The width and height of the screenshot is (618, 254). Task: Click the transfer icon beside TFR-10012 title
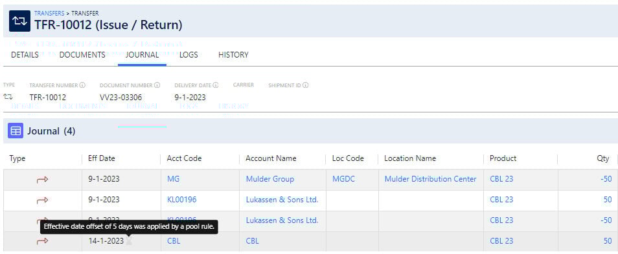(x=19, y=21)
